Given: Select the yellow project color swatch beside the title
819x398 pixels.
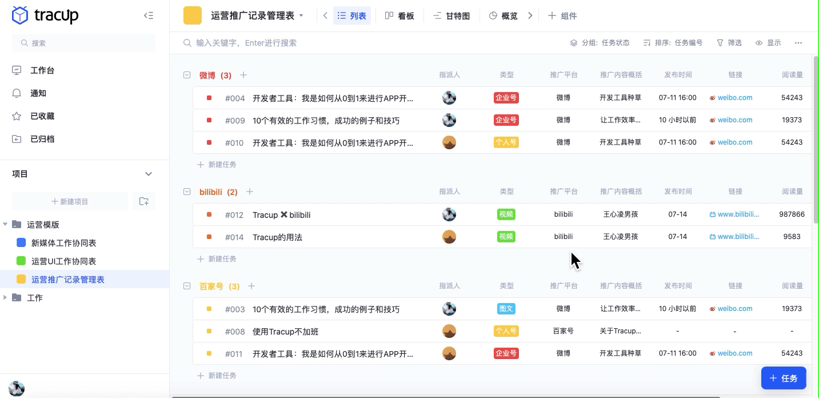Looking at the screenshot, I should coord(191,15).
